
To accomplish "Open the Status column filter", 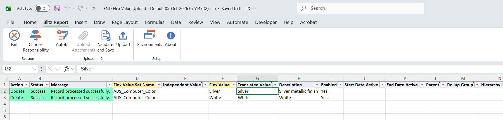I will click(47, 85).
